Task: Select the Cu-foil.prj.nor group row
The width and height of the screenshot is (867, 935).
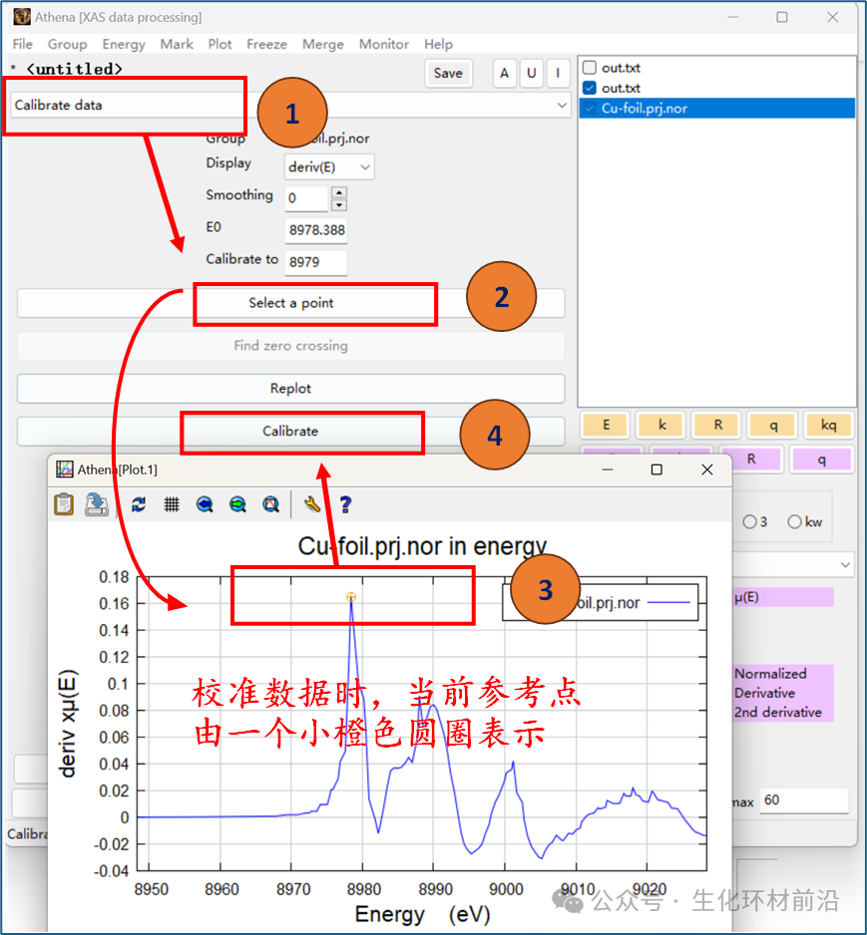Action: click(717, 108)
